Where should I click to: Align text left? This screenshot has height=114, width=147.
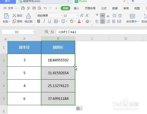click(x=97, y=21)
